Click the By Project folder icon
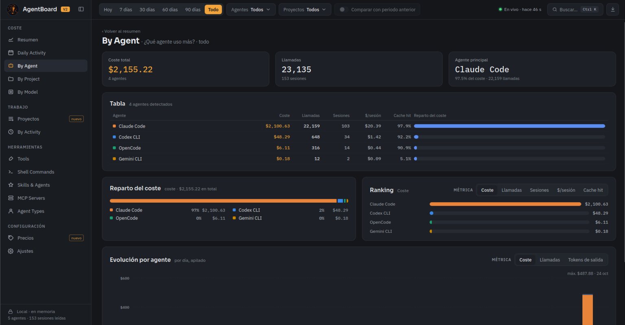Screen dimensions: 625x325 tap(11, 79)
